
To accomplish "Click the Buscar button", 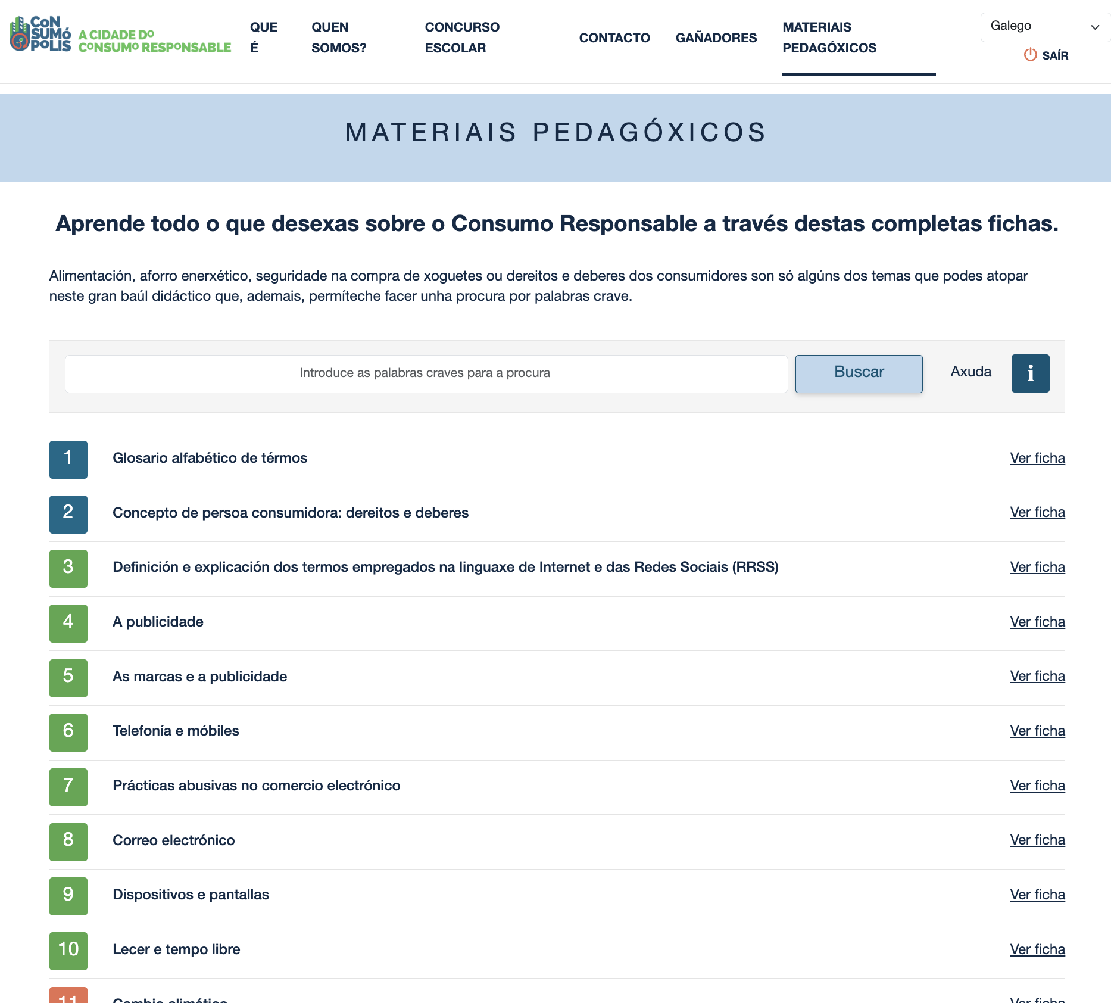I will [x=859, y=373].
